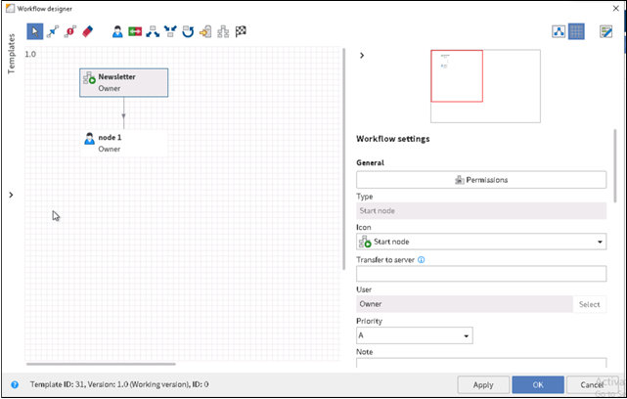Viewport: 627px width, 399px height.
Task: Expand the Templates side panel
Action: [11, 195]
